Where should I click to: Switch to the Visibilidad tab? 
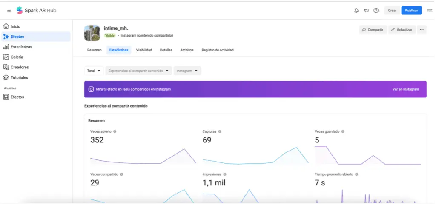[x=144, y=50]
